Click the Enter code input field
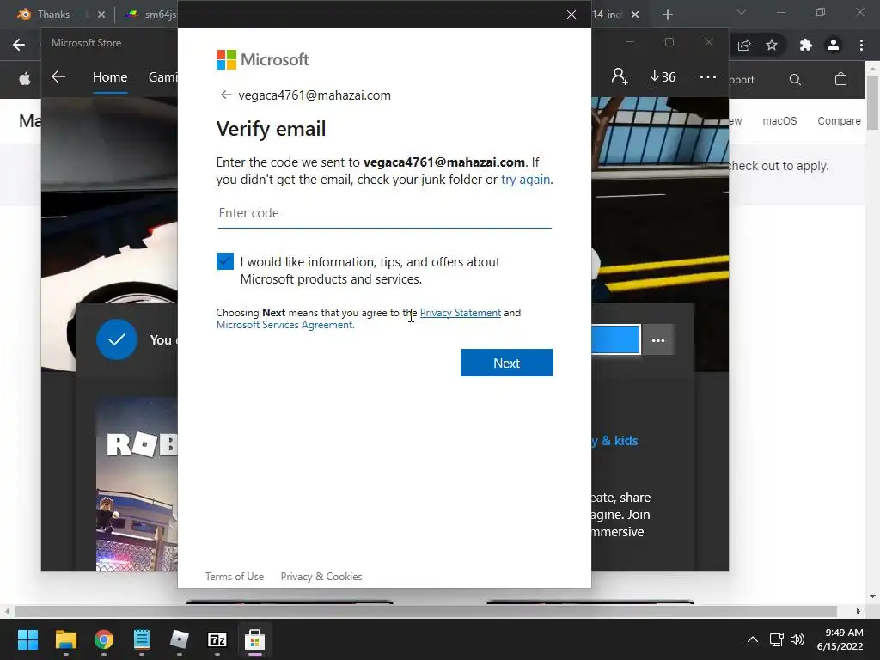Screen dimensions: 880x660 point(384,213)
